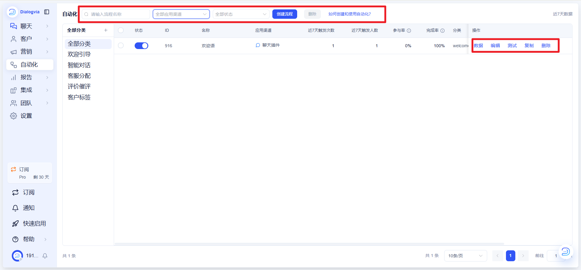Select 欢迎引导 category
This screenshot has height=270, width=581.
point(88,54)
